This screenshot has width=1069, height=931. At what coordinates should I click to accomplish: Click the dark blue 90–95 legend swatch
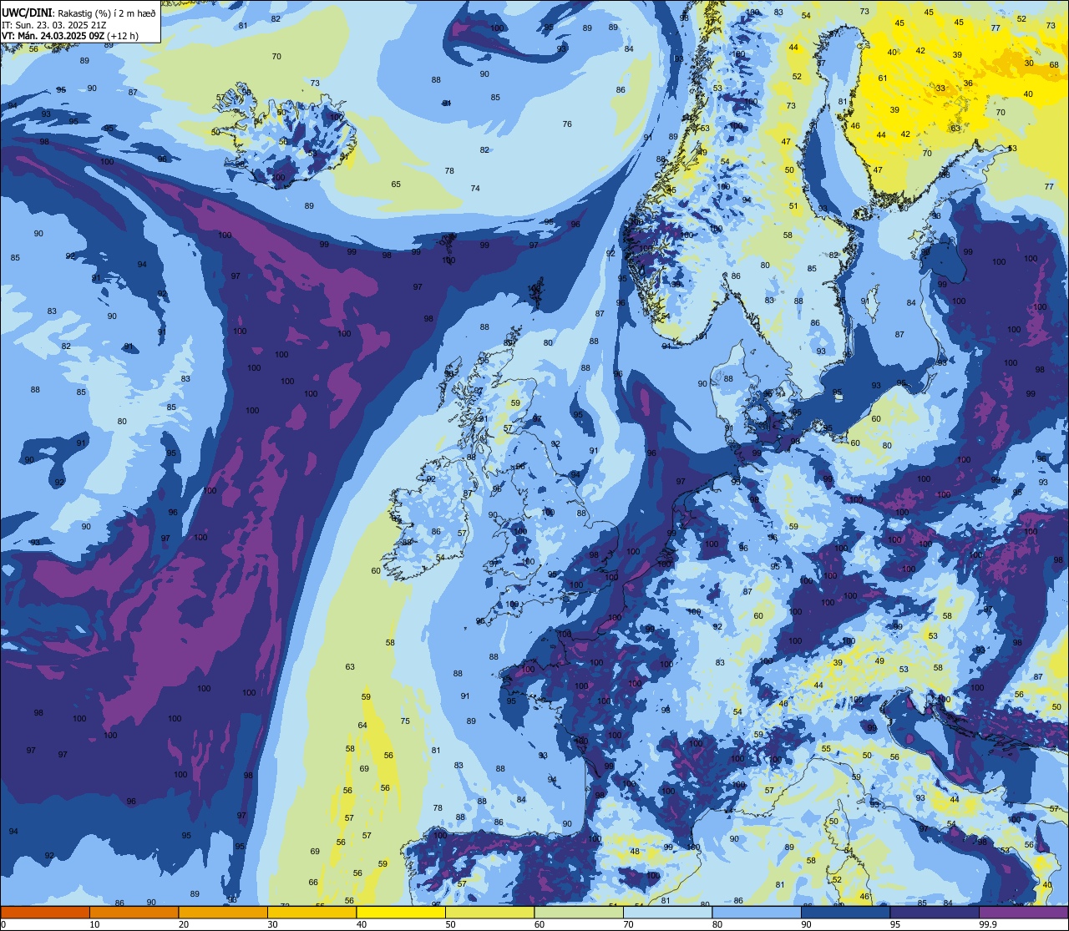point(845,912)
